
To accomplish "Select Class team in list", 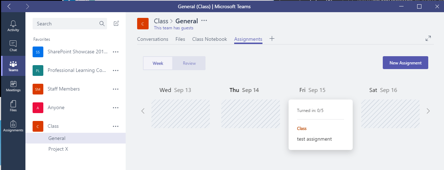I will click(x=53, y=126).
